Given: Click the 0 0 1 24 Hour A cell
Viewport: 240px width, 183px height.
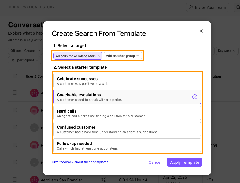Looking at the screenshot, I should [x=133, y=180].
